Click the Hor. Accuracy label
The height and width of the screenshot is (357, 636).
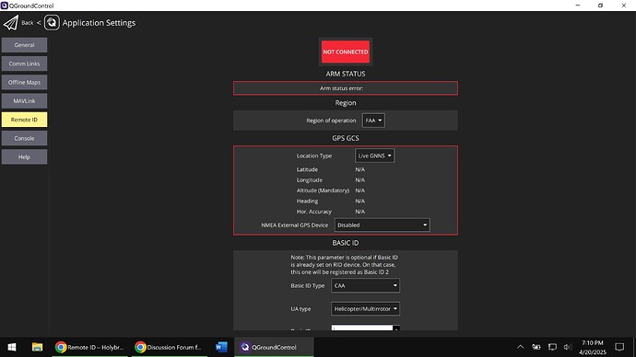(314, 212)
